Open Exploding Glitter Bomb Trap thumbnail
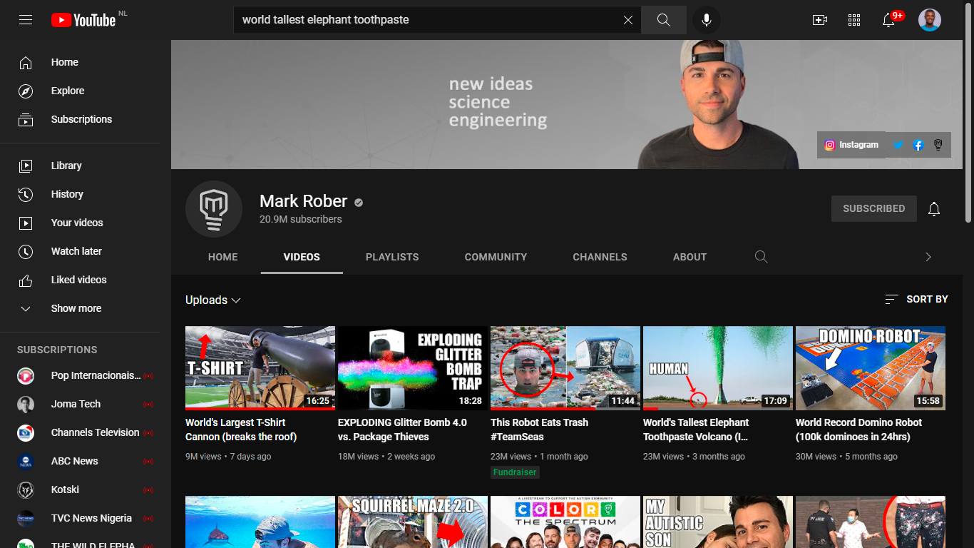 [413, 368]
